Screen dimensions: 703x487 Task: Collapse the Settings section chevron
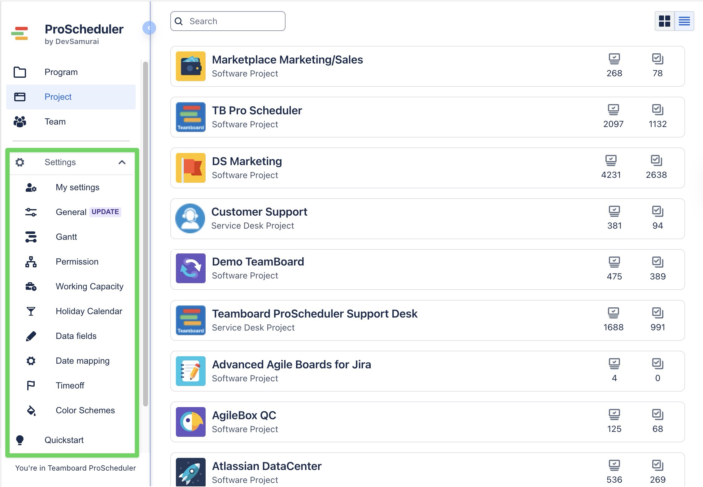[122, 162]
